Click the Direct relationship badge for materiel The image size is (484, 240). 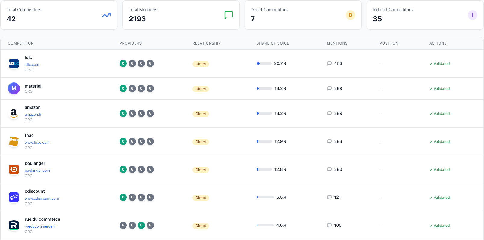coord(201,89)
